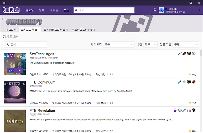Click into the top Twitch search field

104,10
